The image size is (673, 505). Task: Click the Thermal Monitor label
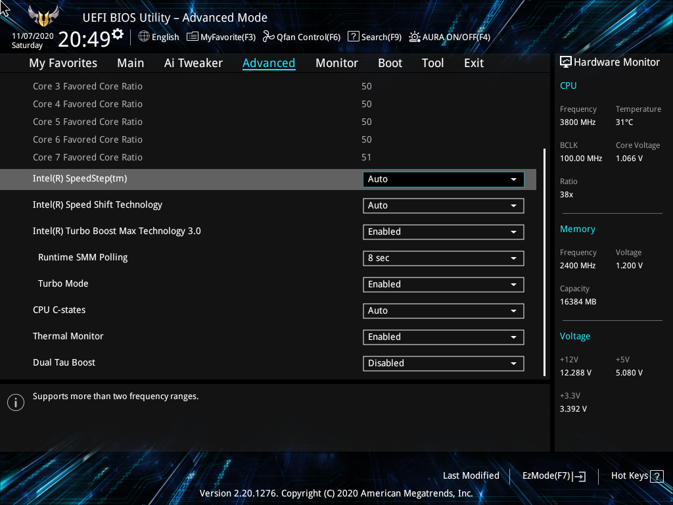[x=68, y=336]
